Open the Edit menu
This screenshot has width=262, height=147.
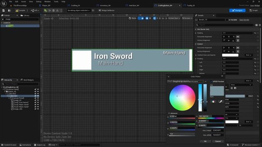tap(16, 2)
